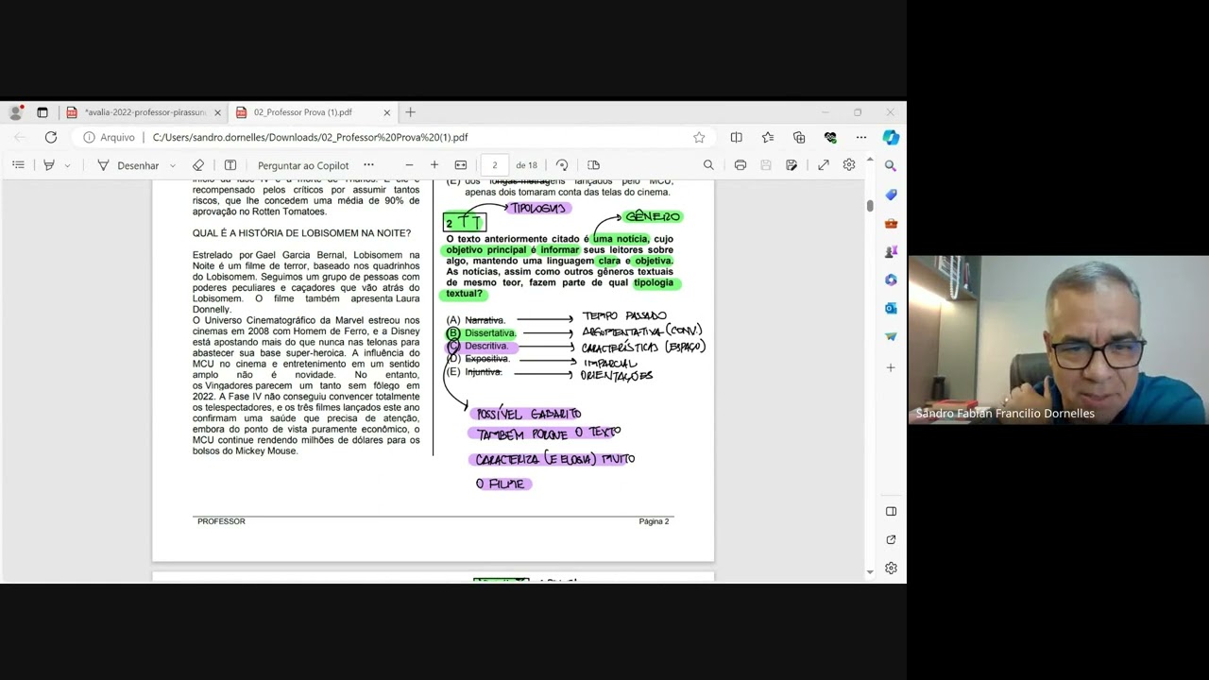Viewport: 1209px width, 680px height.
Task: Open a new browser tab
Action: click(410, 112)
